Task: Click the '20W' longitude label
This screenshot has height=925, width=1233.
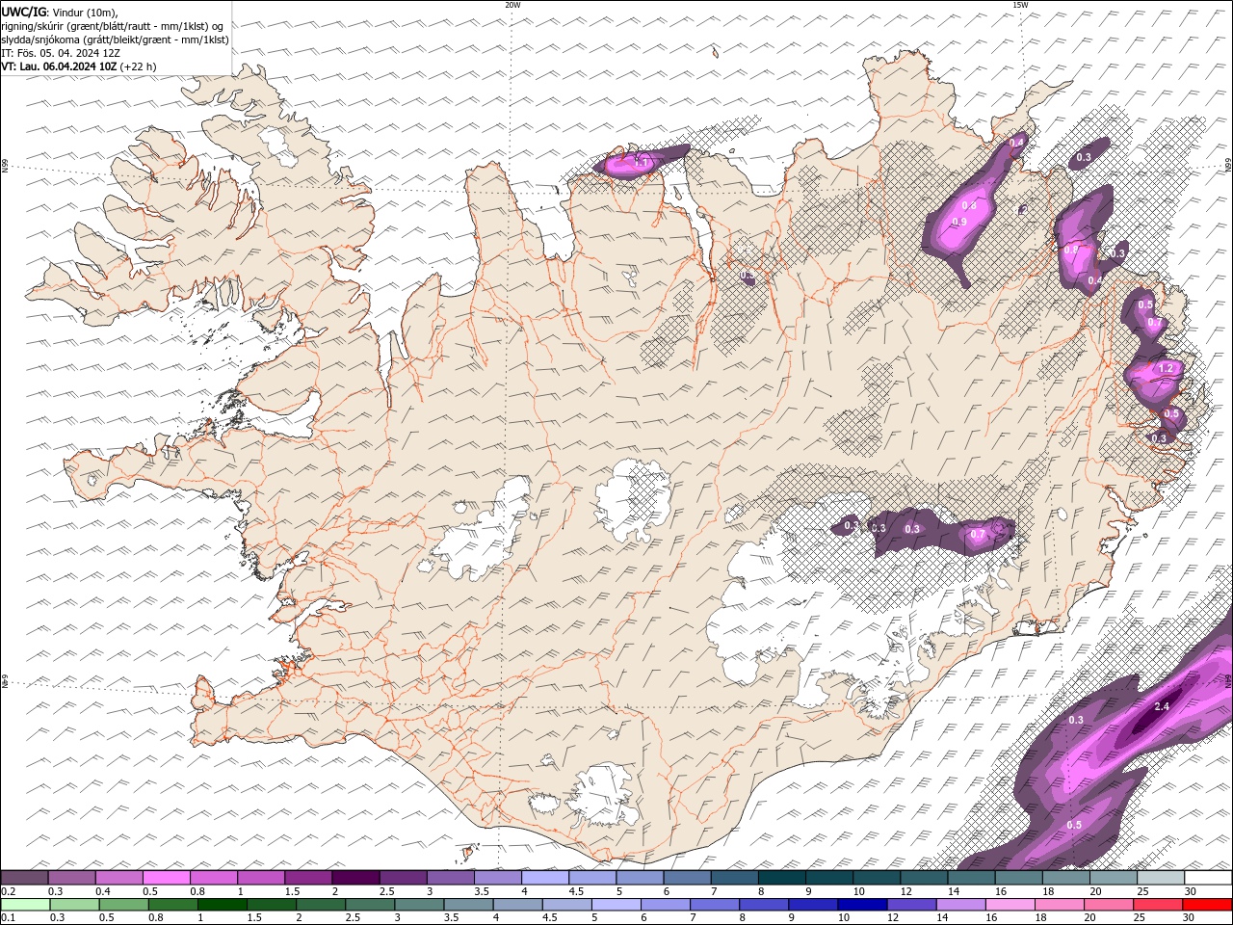Action: (x=512, y=5)
